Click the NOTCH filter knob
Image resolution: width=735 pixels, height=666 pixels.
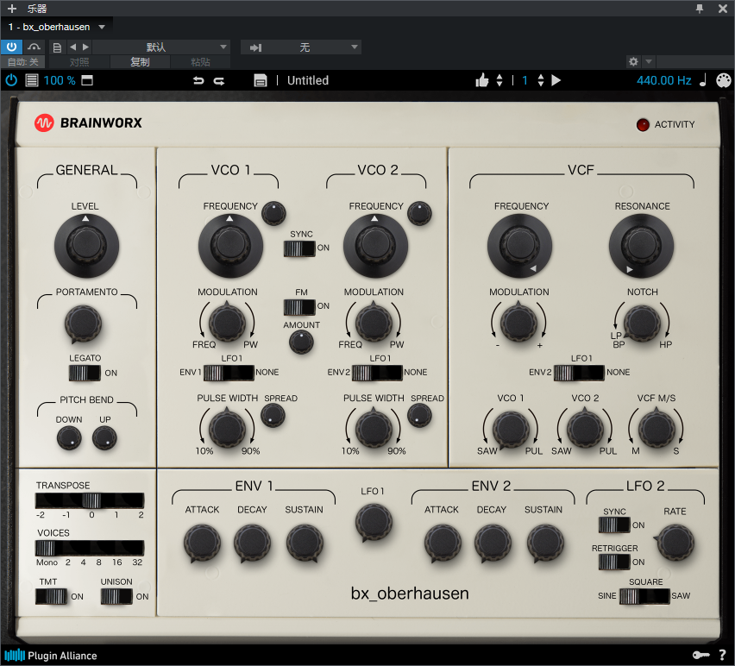(x=642, y=323)
